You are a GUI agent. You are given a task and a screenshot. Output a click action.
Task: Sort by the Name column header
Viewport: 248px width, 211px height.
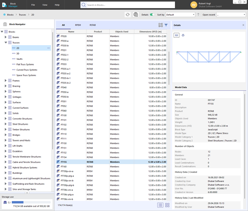(71, 32)
